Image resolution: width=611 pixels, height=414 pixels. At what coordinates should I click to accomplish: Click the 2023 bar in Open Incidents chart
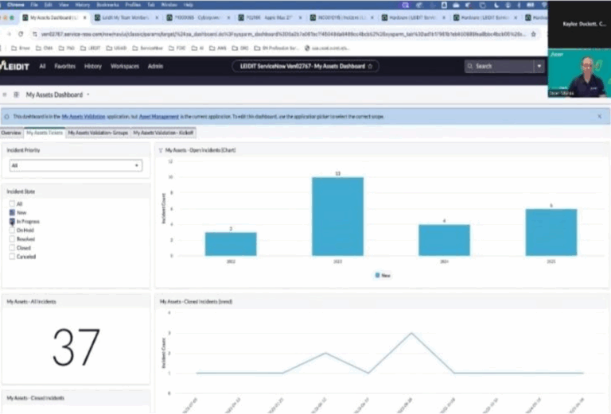pyautogui.click(x=337, y=216)
